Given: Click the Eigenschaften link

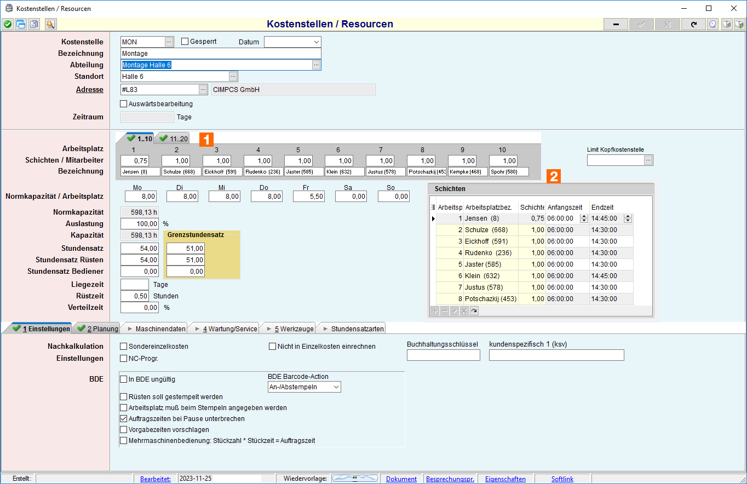Looking at the screenshot, I should click(505, 479).
